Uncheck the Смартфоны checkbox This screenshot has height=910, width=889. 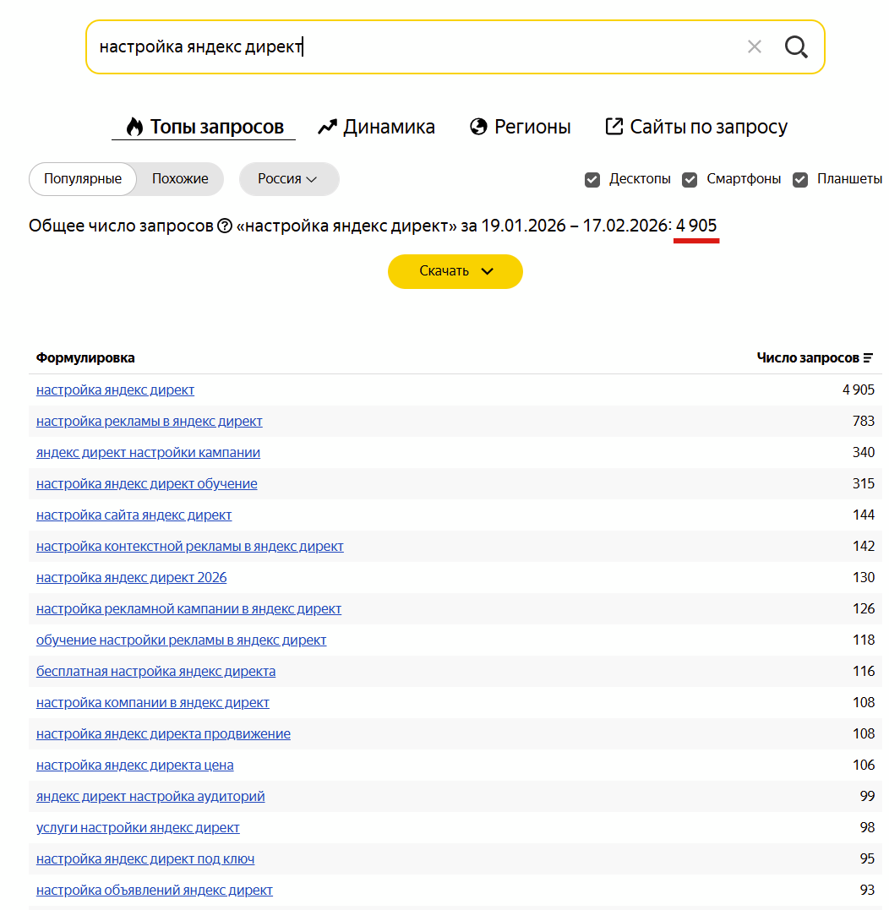pyautogui.click(x=690, y=179)
